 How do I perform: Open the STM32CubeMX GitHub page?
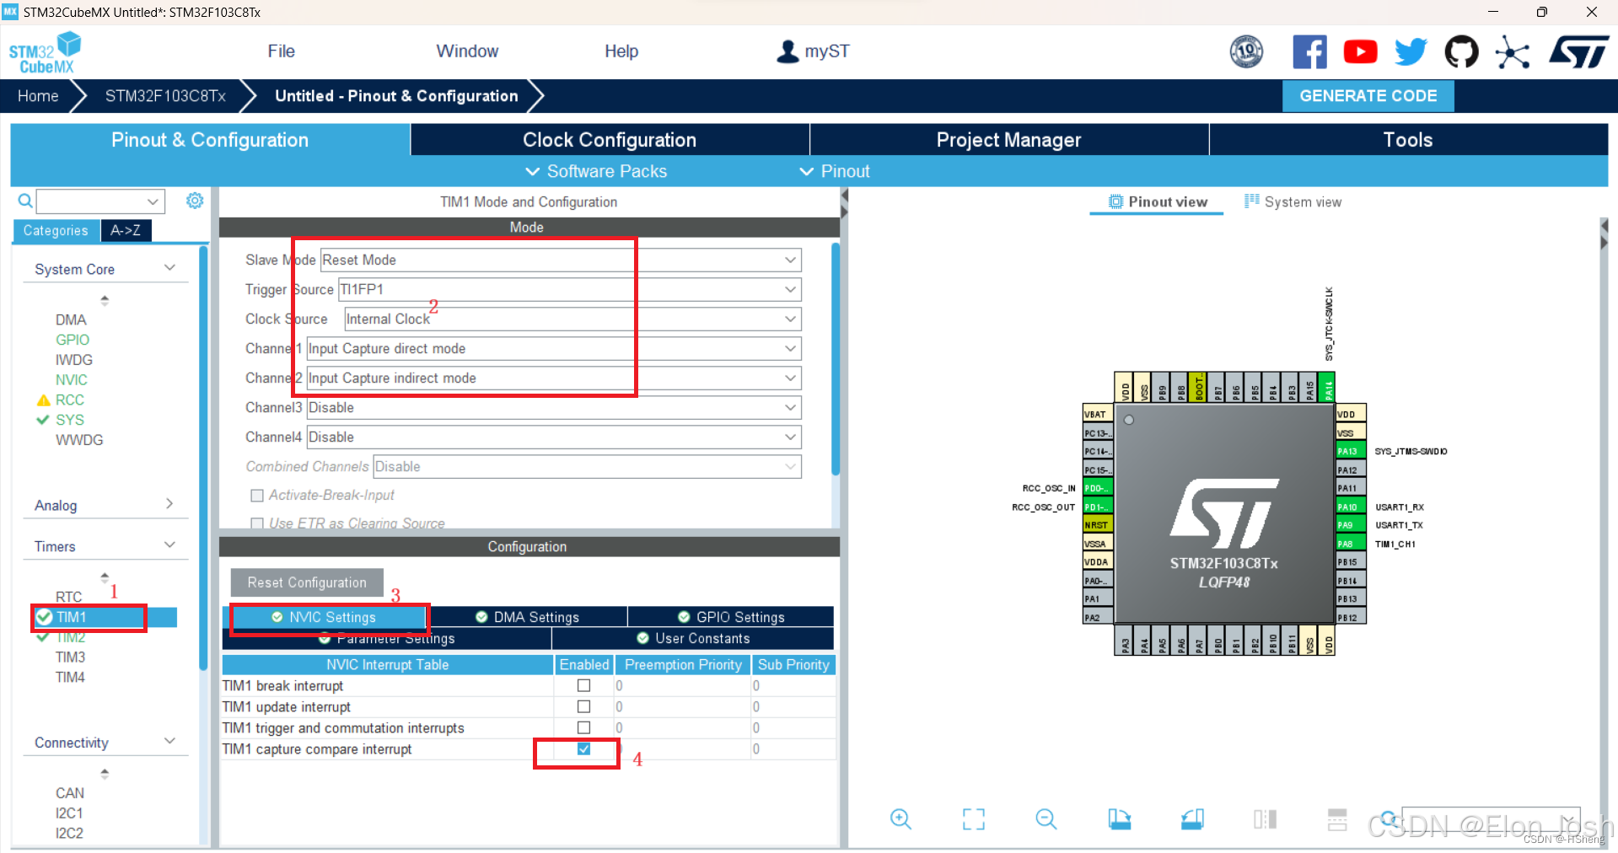[1461, 51]
